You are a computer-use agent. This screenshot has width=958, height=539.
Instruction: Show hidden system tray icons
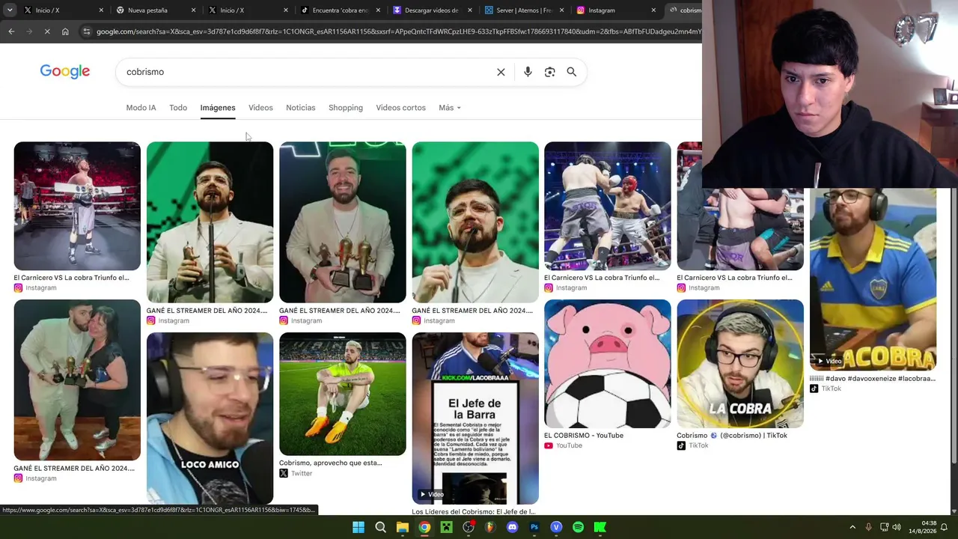tap(852, 527)
